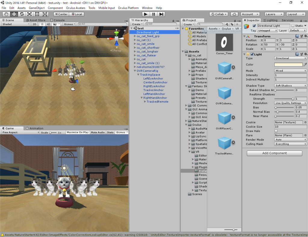Toggle the Light component enabled checkbox
This screenshot has width=308, height=237.
tap(252, 54)
